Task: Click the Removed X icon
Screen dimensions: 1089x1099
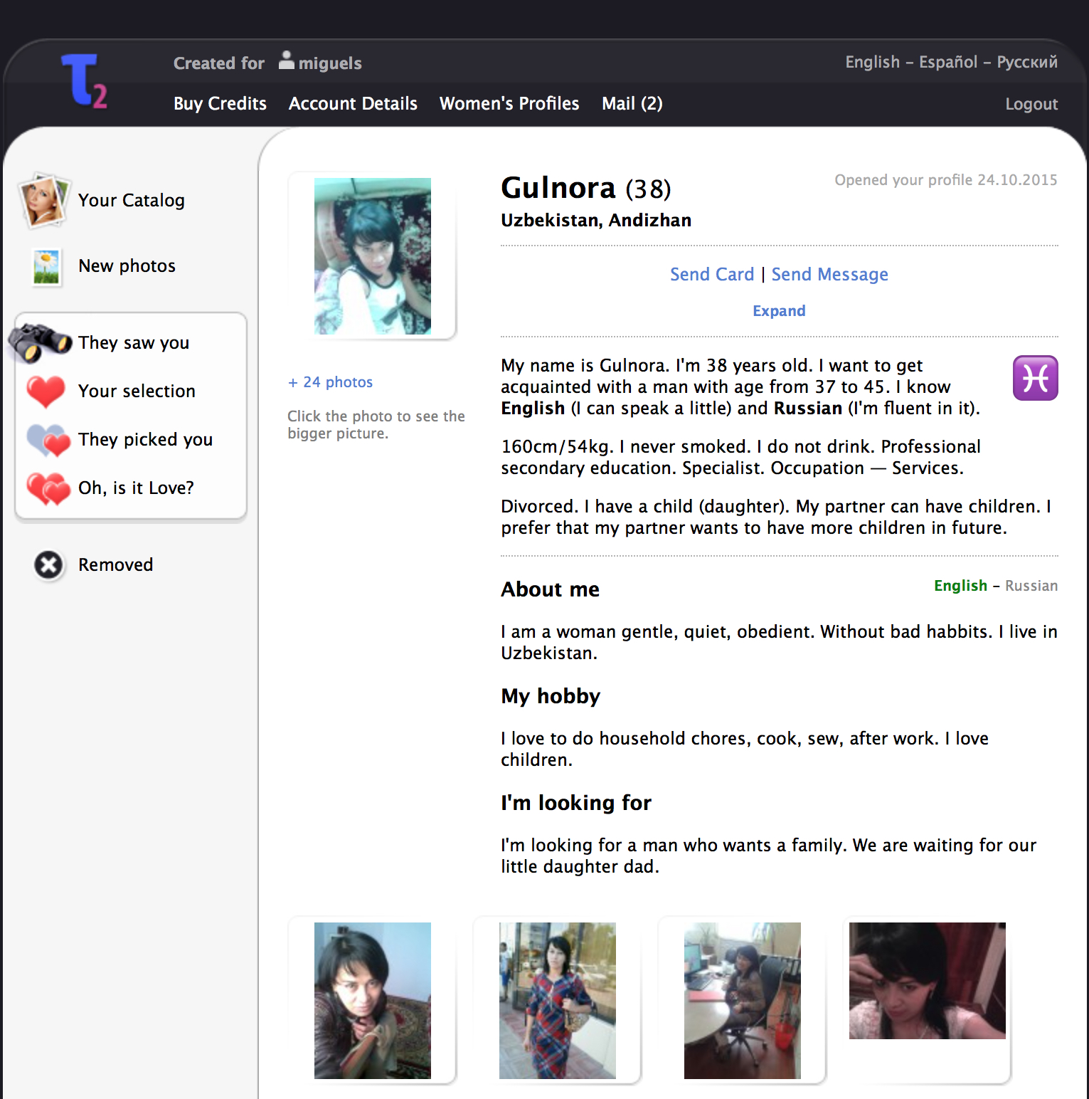Action: pyautogui.click(x=49, y=565)
